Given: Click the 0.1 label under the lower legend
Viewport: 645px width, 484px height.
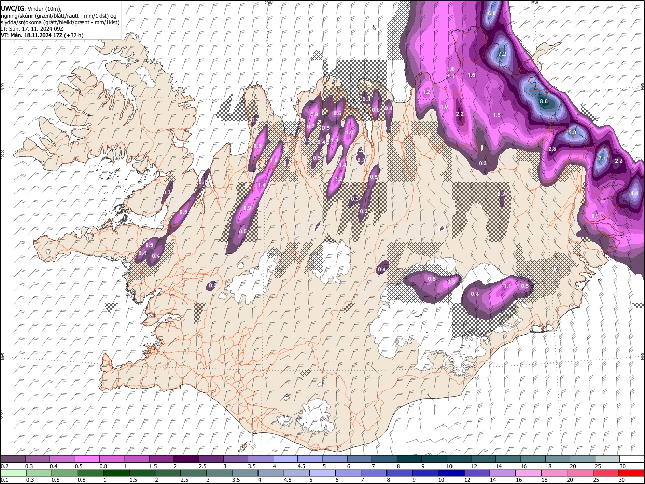Looking at the screenshot, I should point(5,480).
